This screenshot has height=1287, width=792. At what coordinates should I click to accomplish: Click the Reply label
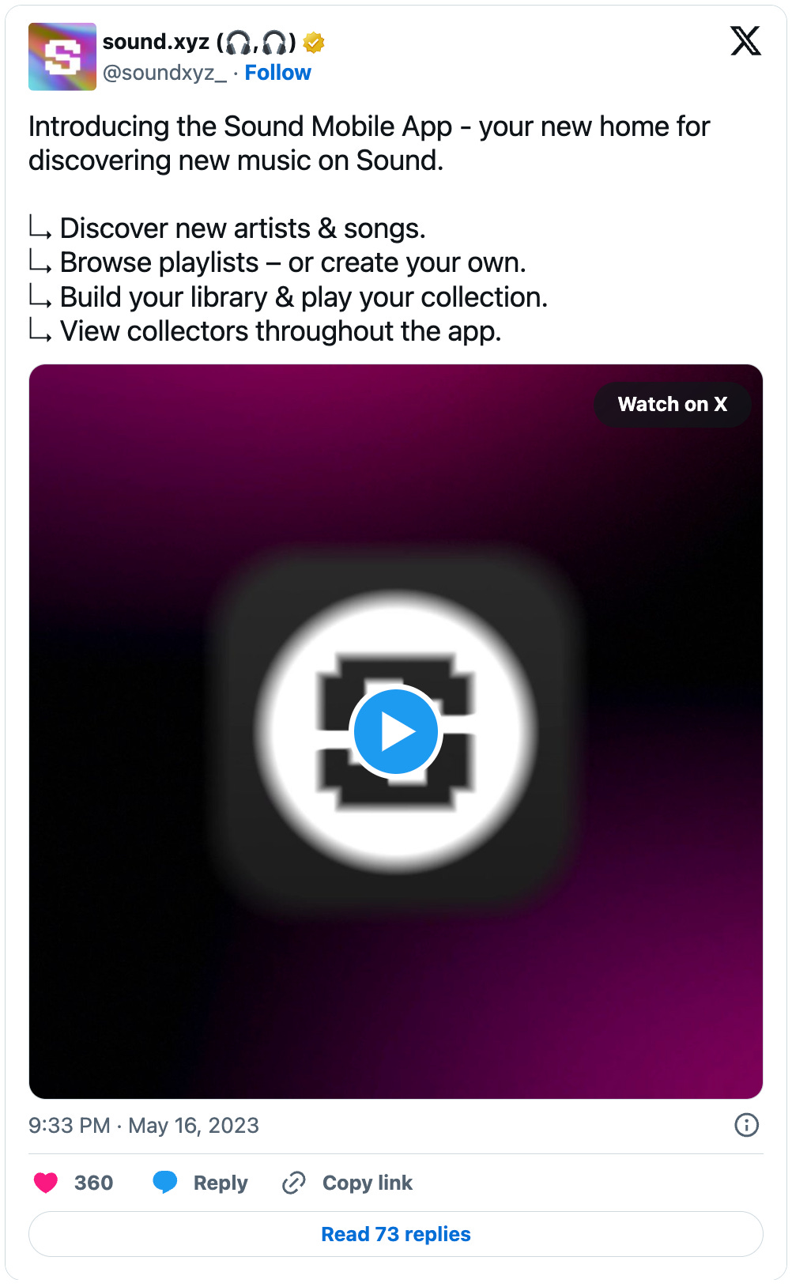pos(221,1183)
